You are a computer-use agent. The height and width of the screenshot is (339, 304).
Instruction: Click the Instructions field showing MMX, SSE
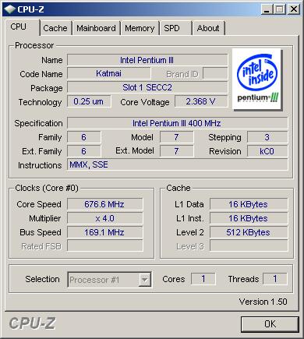pyautogui.click(x=177, y=164)
